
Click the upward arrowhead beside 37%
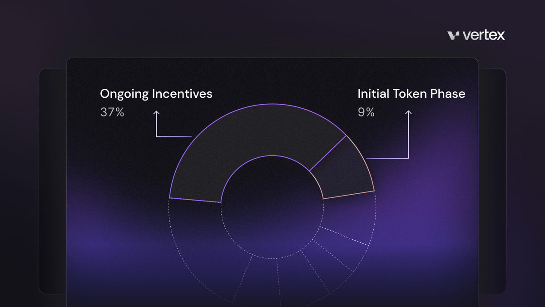tap(156, 112)
